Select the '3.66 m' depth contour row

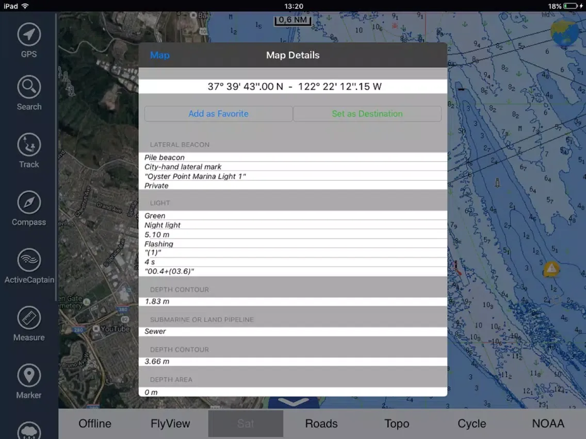tap(293, 361)
